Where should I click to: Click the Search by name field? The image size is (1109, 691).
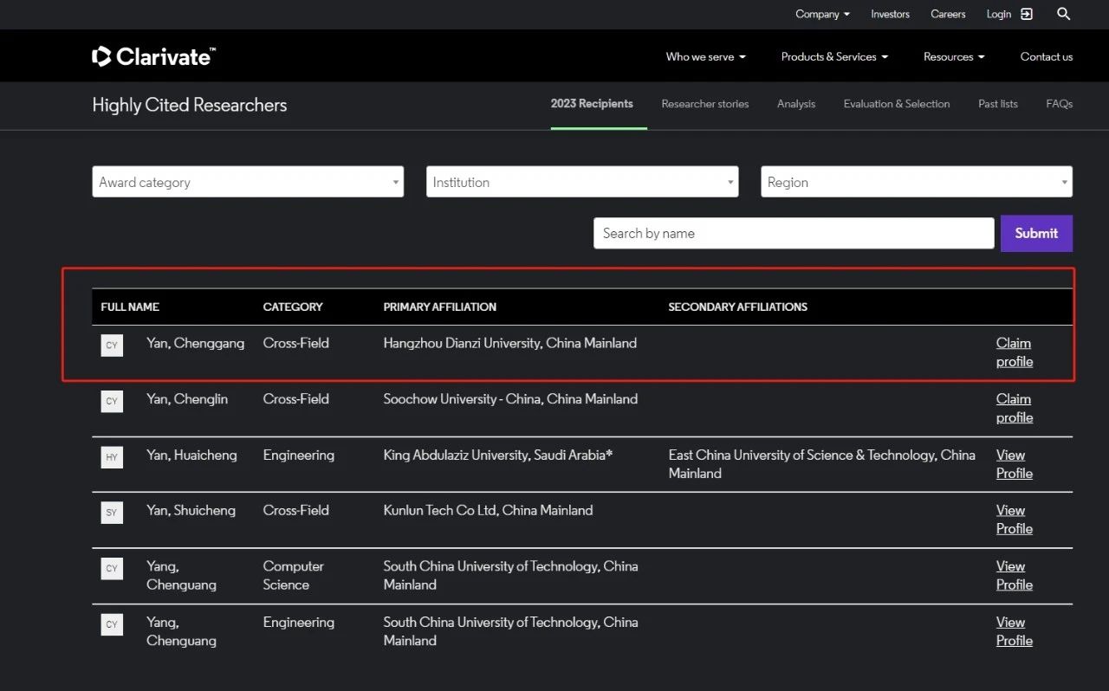pyautogui.click(x=794, y=233)
